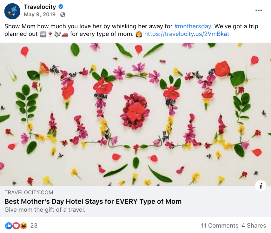Open the #mothersday hashtag link
The height and width of the screenshot is (233, 271).
pos(193,26)
